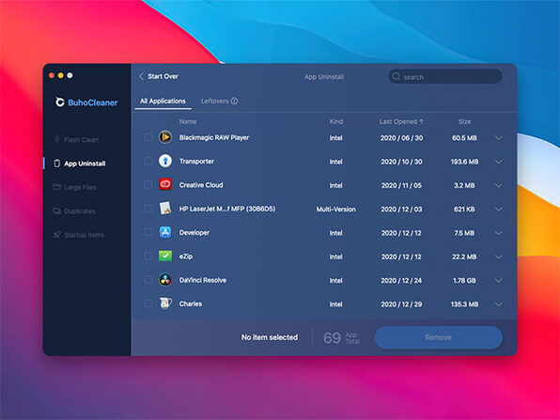Sort by Name column header
The image size is (560, 420).
coord(188,122)
